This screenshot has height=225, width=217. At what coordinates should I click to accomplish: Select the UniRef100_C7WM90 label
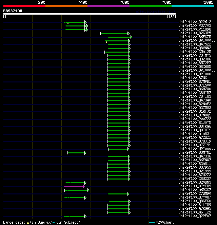(195, 193)
